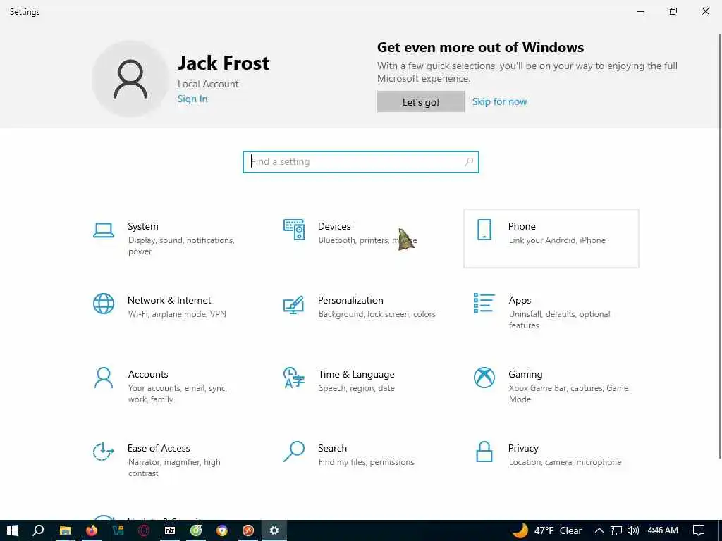This screenshot has height=541, width=722.
Task: Open the Devices keyboard and speaker icon
Action: point(294,230)
